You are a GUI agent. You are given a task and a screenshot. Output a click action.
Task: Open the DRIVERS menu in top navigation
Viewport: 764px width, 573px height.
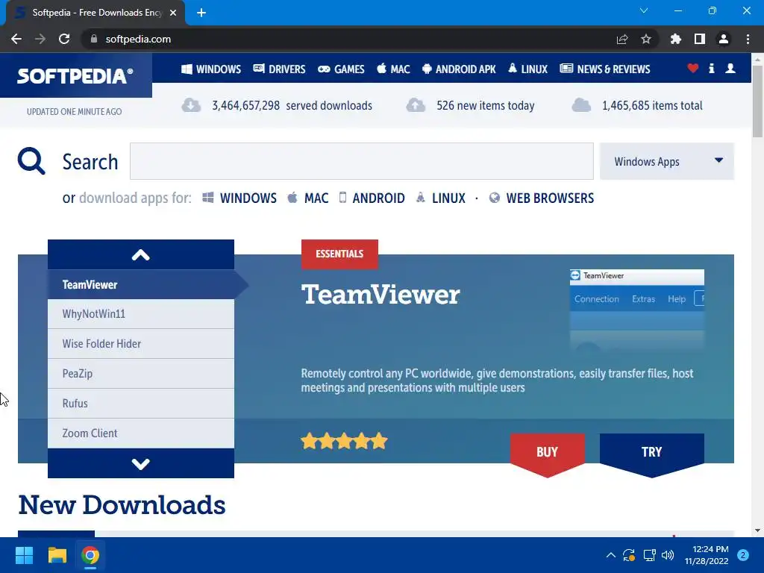tap(279, 69)
